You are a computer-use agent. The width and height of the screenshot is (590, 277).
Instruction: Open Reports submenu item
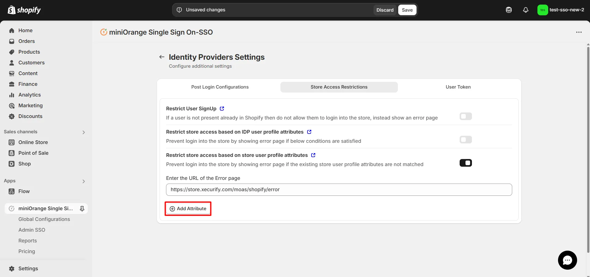(x=28, y=241)
